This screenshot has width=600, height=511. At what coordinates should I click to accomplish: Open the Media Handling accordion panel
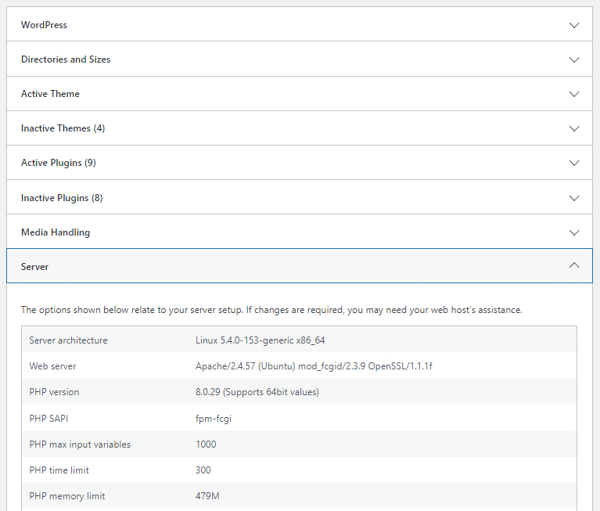(56, 232)
